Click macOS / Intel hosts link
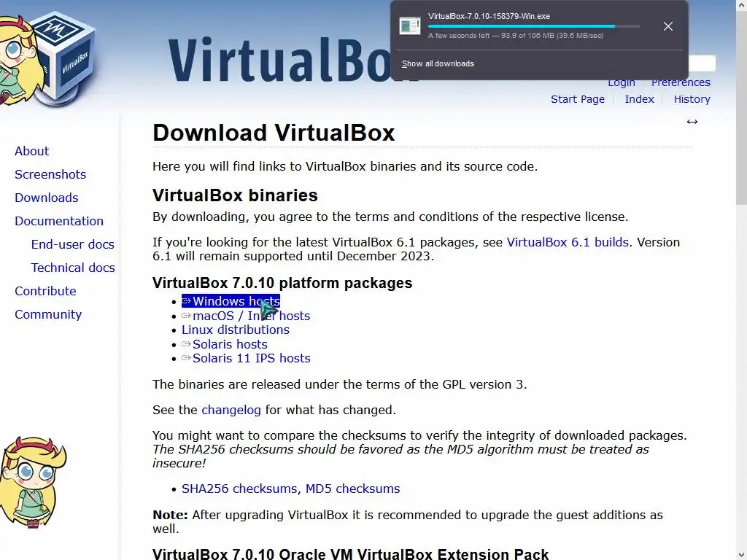The image size is (747, 560). click(251, 316)
